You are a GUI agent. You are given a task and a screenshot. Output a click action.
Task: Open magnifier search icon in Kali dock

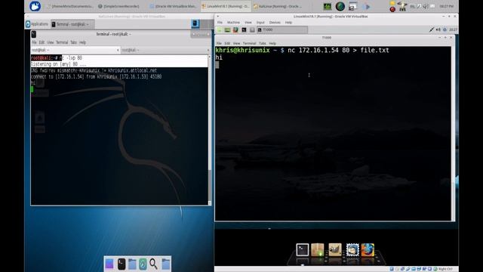pyautogui.click(x=154, y=264)
